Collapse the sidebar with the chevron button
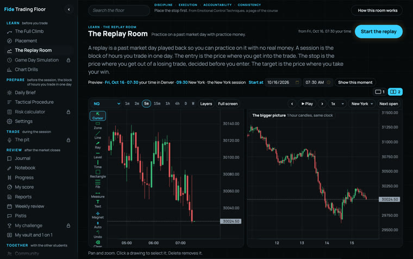 click(x=69, y=9)
